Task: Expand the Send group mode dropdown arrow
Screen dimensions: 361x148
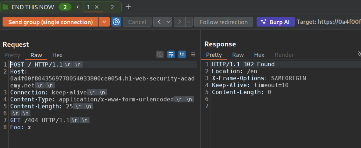Action: 104,22
